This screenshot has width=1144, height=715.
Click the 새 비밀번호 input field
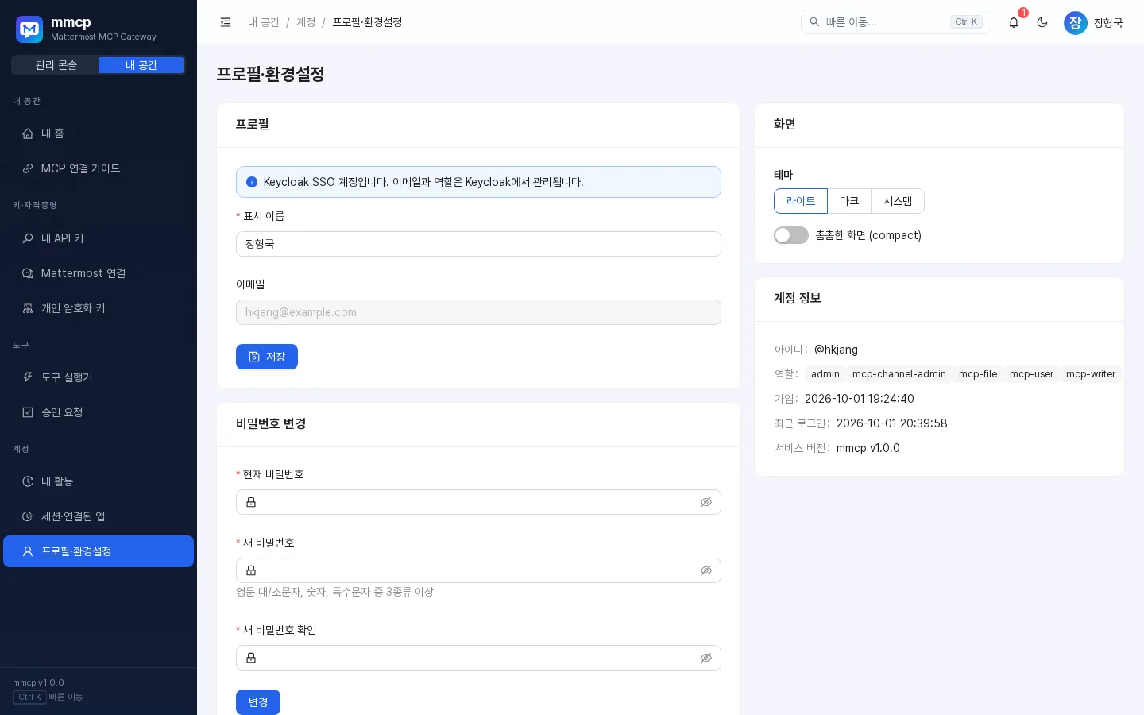(478, 570)
